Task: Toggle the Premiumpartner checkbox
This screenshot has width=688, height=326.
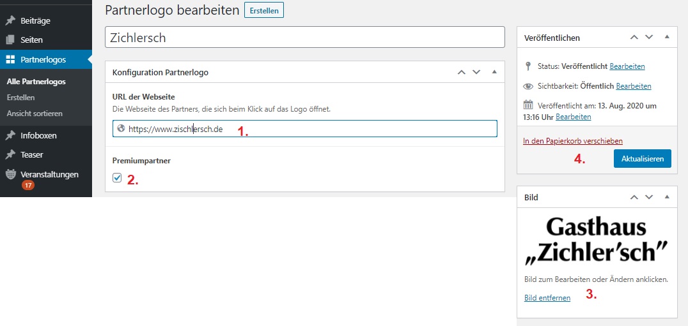Action: pos(117,178)
